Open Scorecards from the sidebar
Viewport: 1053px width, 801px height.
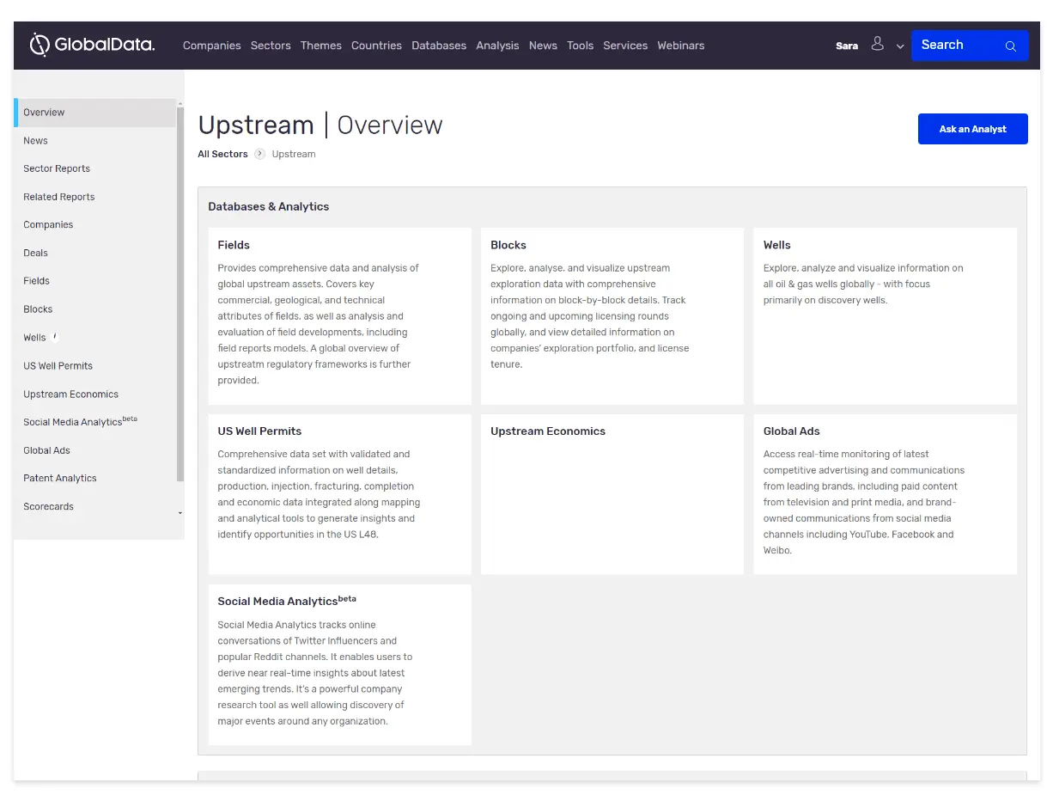coord(48,507)
